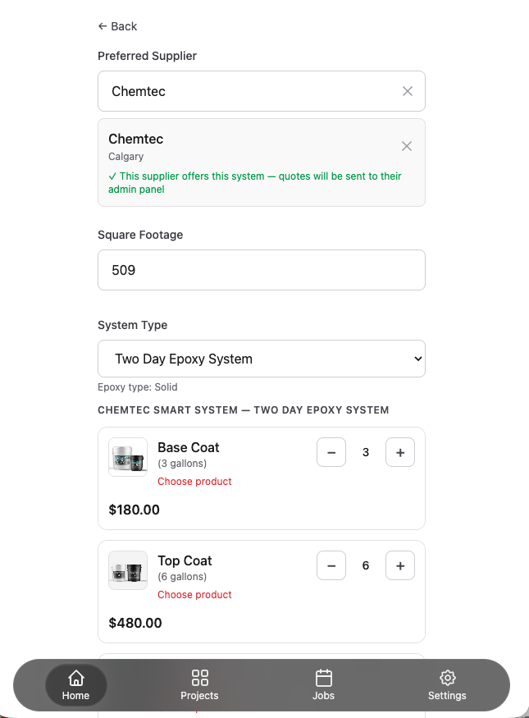529x718 pixels.
Task: Go Back to the previous screen
Action: [117, 26]
